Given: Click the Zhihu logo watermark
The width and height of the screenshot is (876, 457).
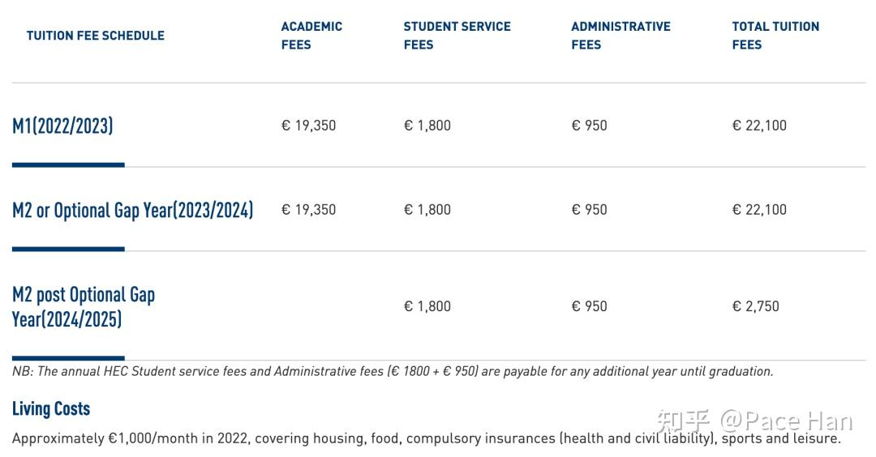Looking at the screenshot, I should (x=683, y=421).
